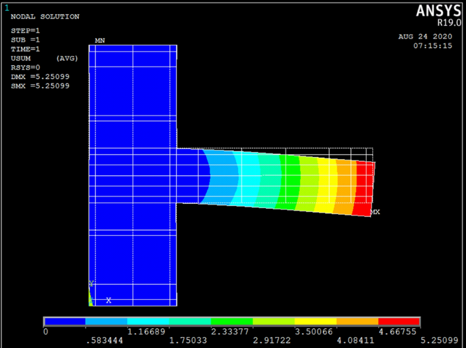
Task: Click the orange legend color band
Action: click(x=357, y=321)
